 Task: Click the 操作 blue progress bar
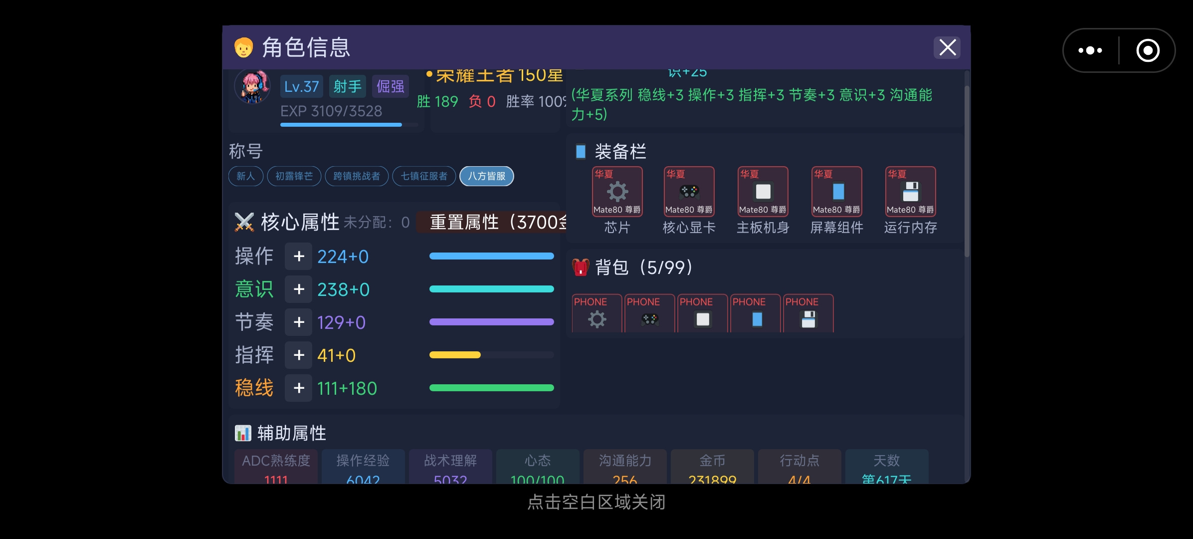[x=492, y=256]
